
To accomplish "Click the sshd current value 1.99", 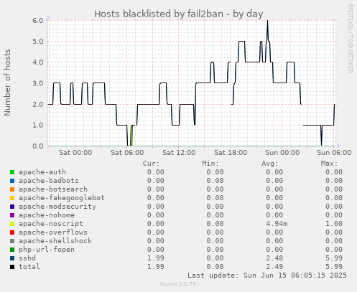I will tap(156, 258).
